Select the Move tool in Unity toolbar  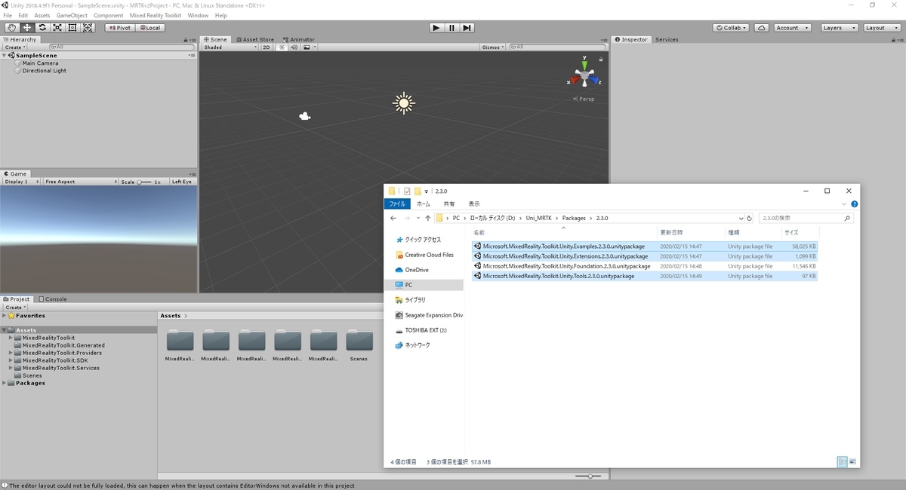26,28
